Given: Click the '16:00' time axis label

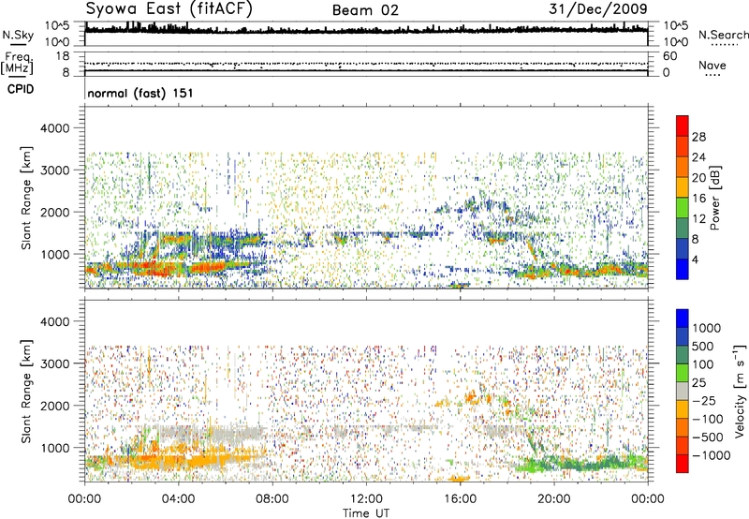Looking at the screenshot, I should [460, 499].
